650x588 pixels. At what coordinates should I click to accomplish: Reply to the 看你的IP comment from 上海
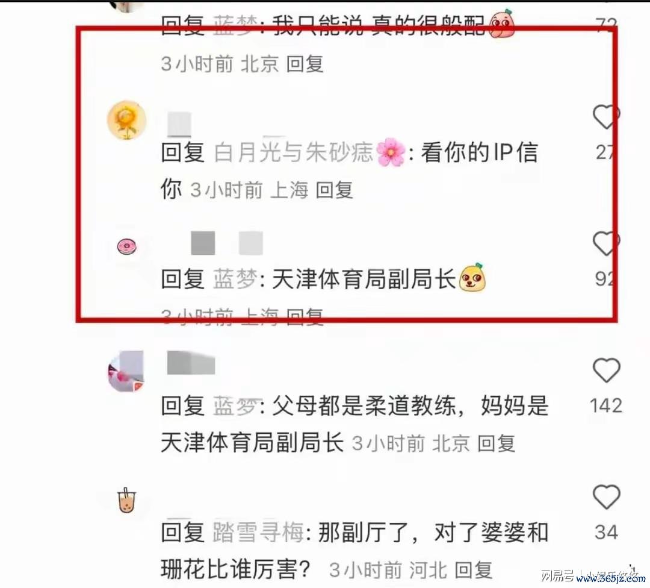(x=335, y=190)
